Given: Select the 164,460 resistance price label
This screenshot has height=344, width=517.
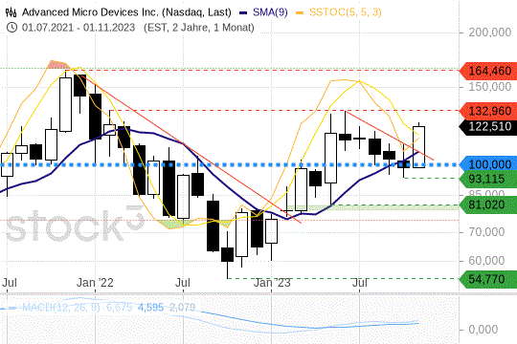Looking at the screenshot, I should click(488, 71).
